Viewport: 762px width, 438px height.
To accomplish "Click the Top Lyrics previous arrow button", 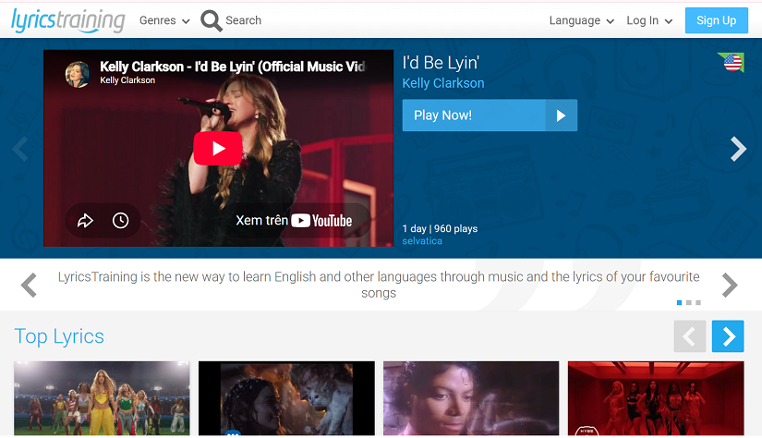I will click(690, 336).
